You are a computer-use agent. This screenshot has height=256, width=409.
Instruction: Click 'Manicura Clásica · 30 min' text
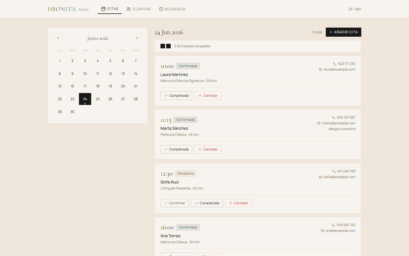[180, 242]
